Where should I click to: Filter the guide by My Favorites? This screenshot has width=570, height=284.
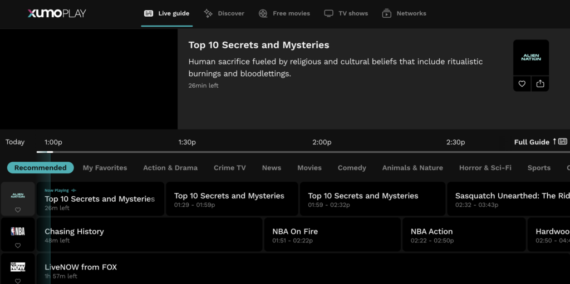coord(105,168)
